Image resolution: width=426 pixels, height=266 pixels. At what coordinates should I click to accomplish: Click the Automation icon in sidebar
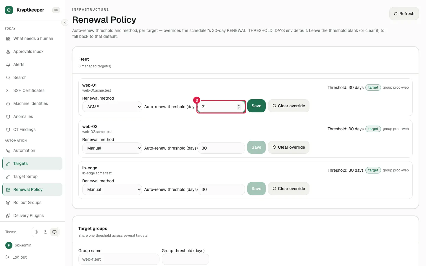8,150
